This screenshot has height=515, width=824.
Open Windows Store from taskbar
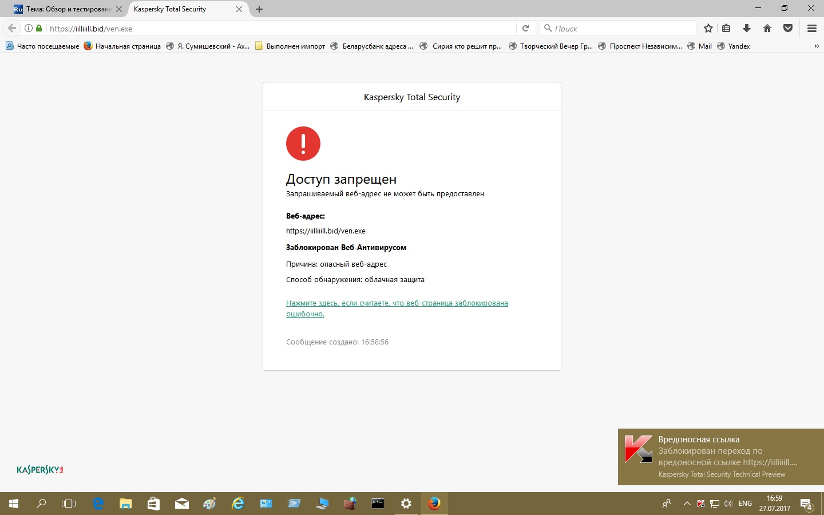[154, 504]
